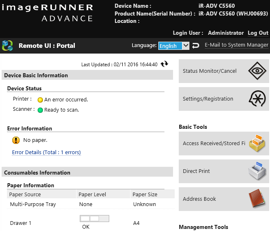Click the green scanner status indicator
This screenshot has height=231, width=270.
tap(40, 110)
